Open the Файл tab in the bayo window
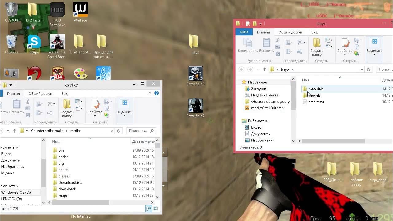Screen dimensions: 393x221 (x=244, y=32)
